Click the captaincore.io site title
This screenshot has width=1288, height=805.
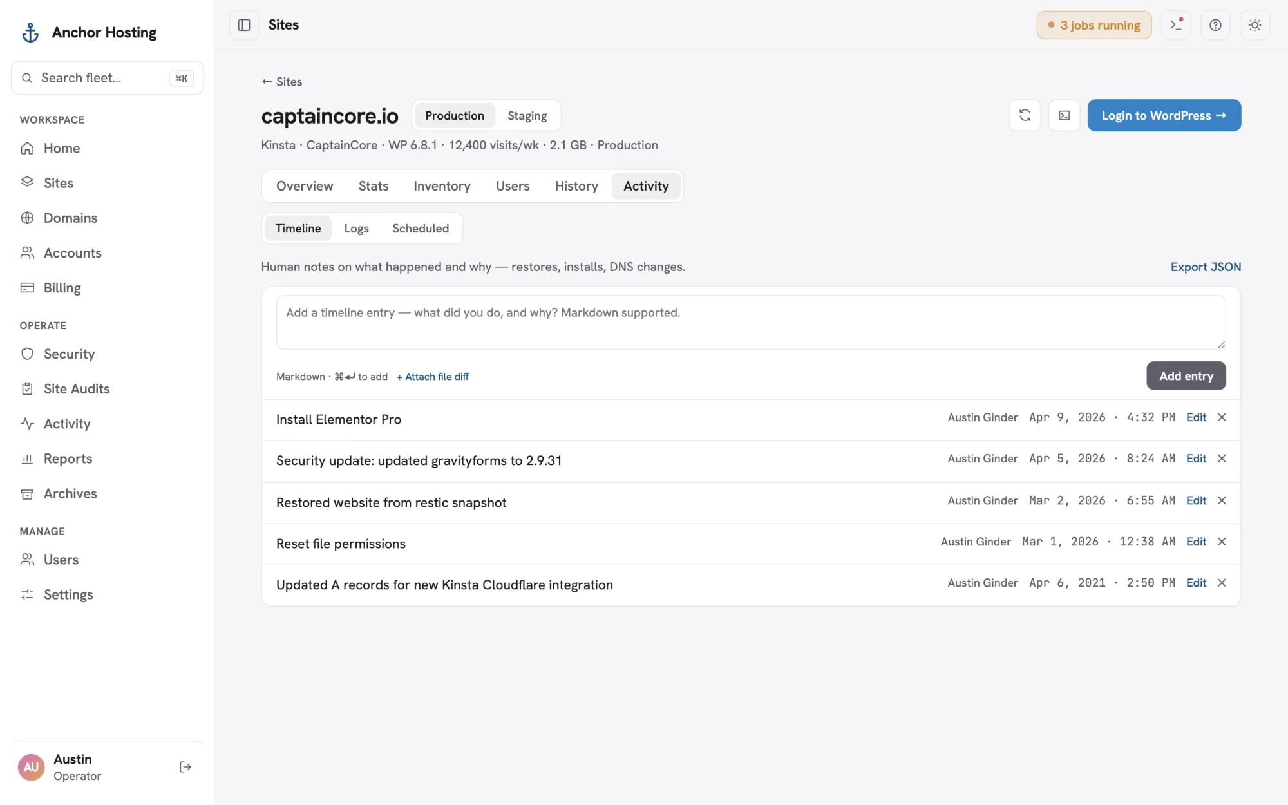click(330, 116)
